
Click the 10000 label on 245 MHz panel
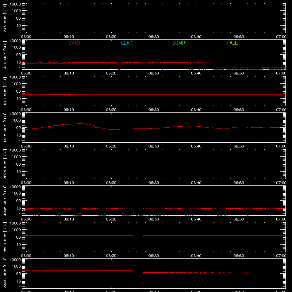15,4
